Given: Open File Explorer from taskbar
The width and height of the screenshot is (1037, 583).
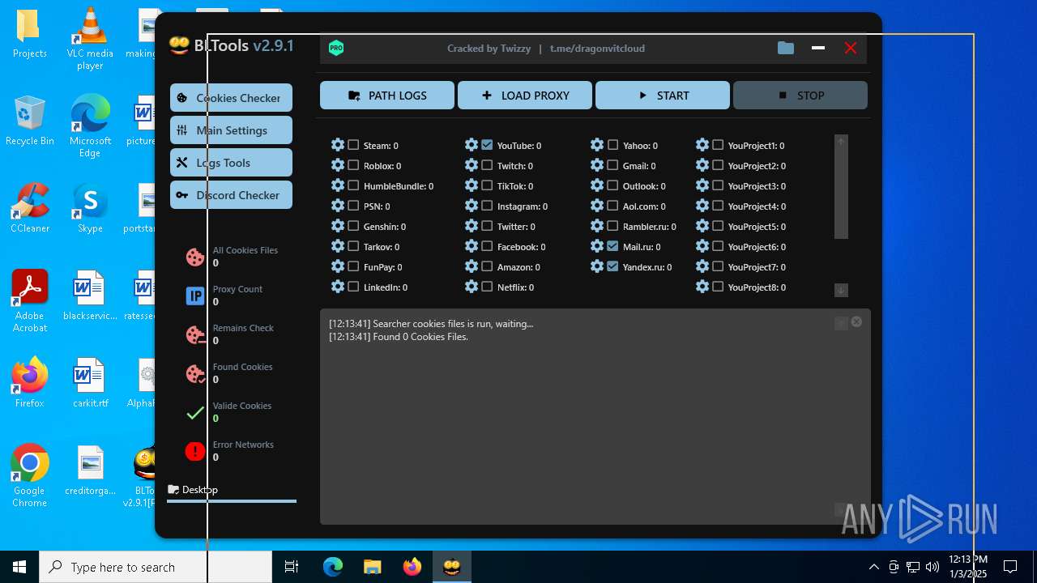Looking at the screenshot, I should pyautogui.click(x=372, y=567).
